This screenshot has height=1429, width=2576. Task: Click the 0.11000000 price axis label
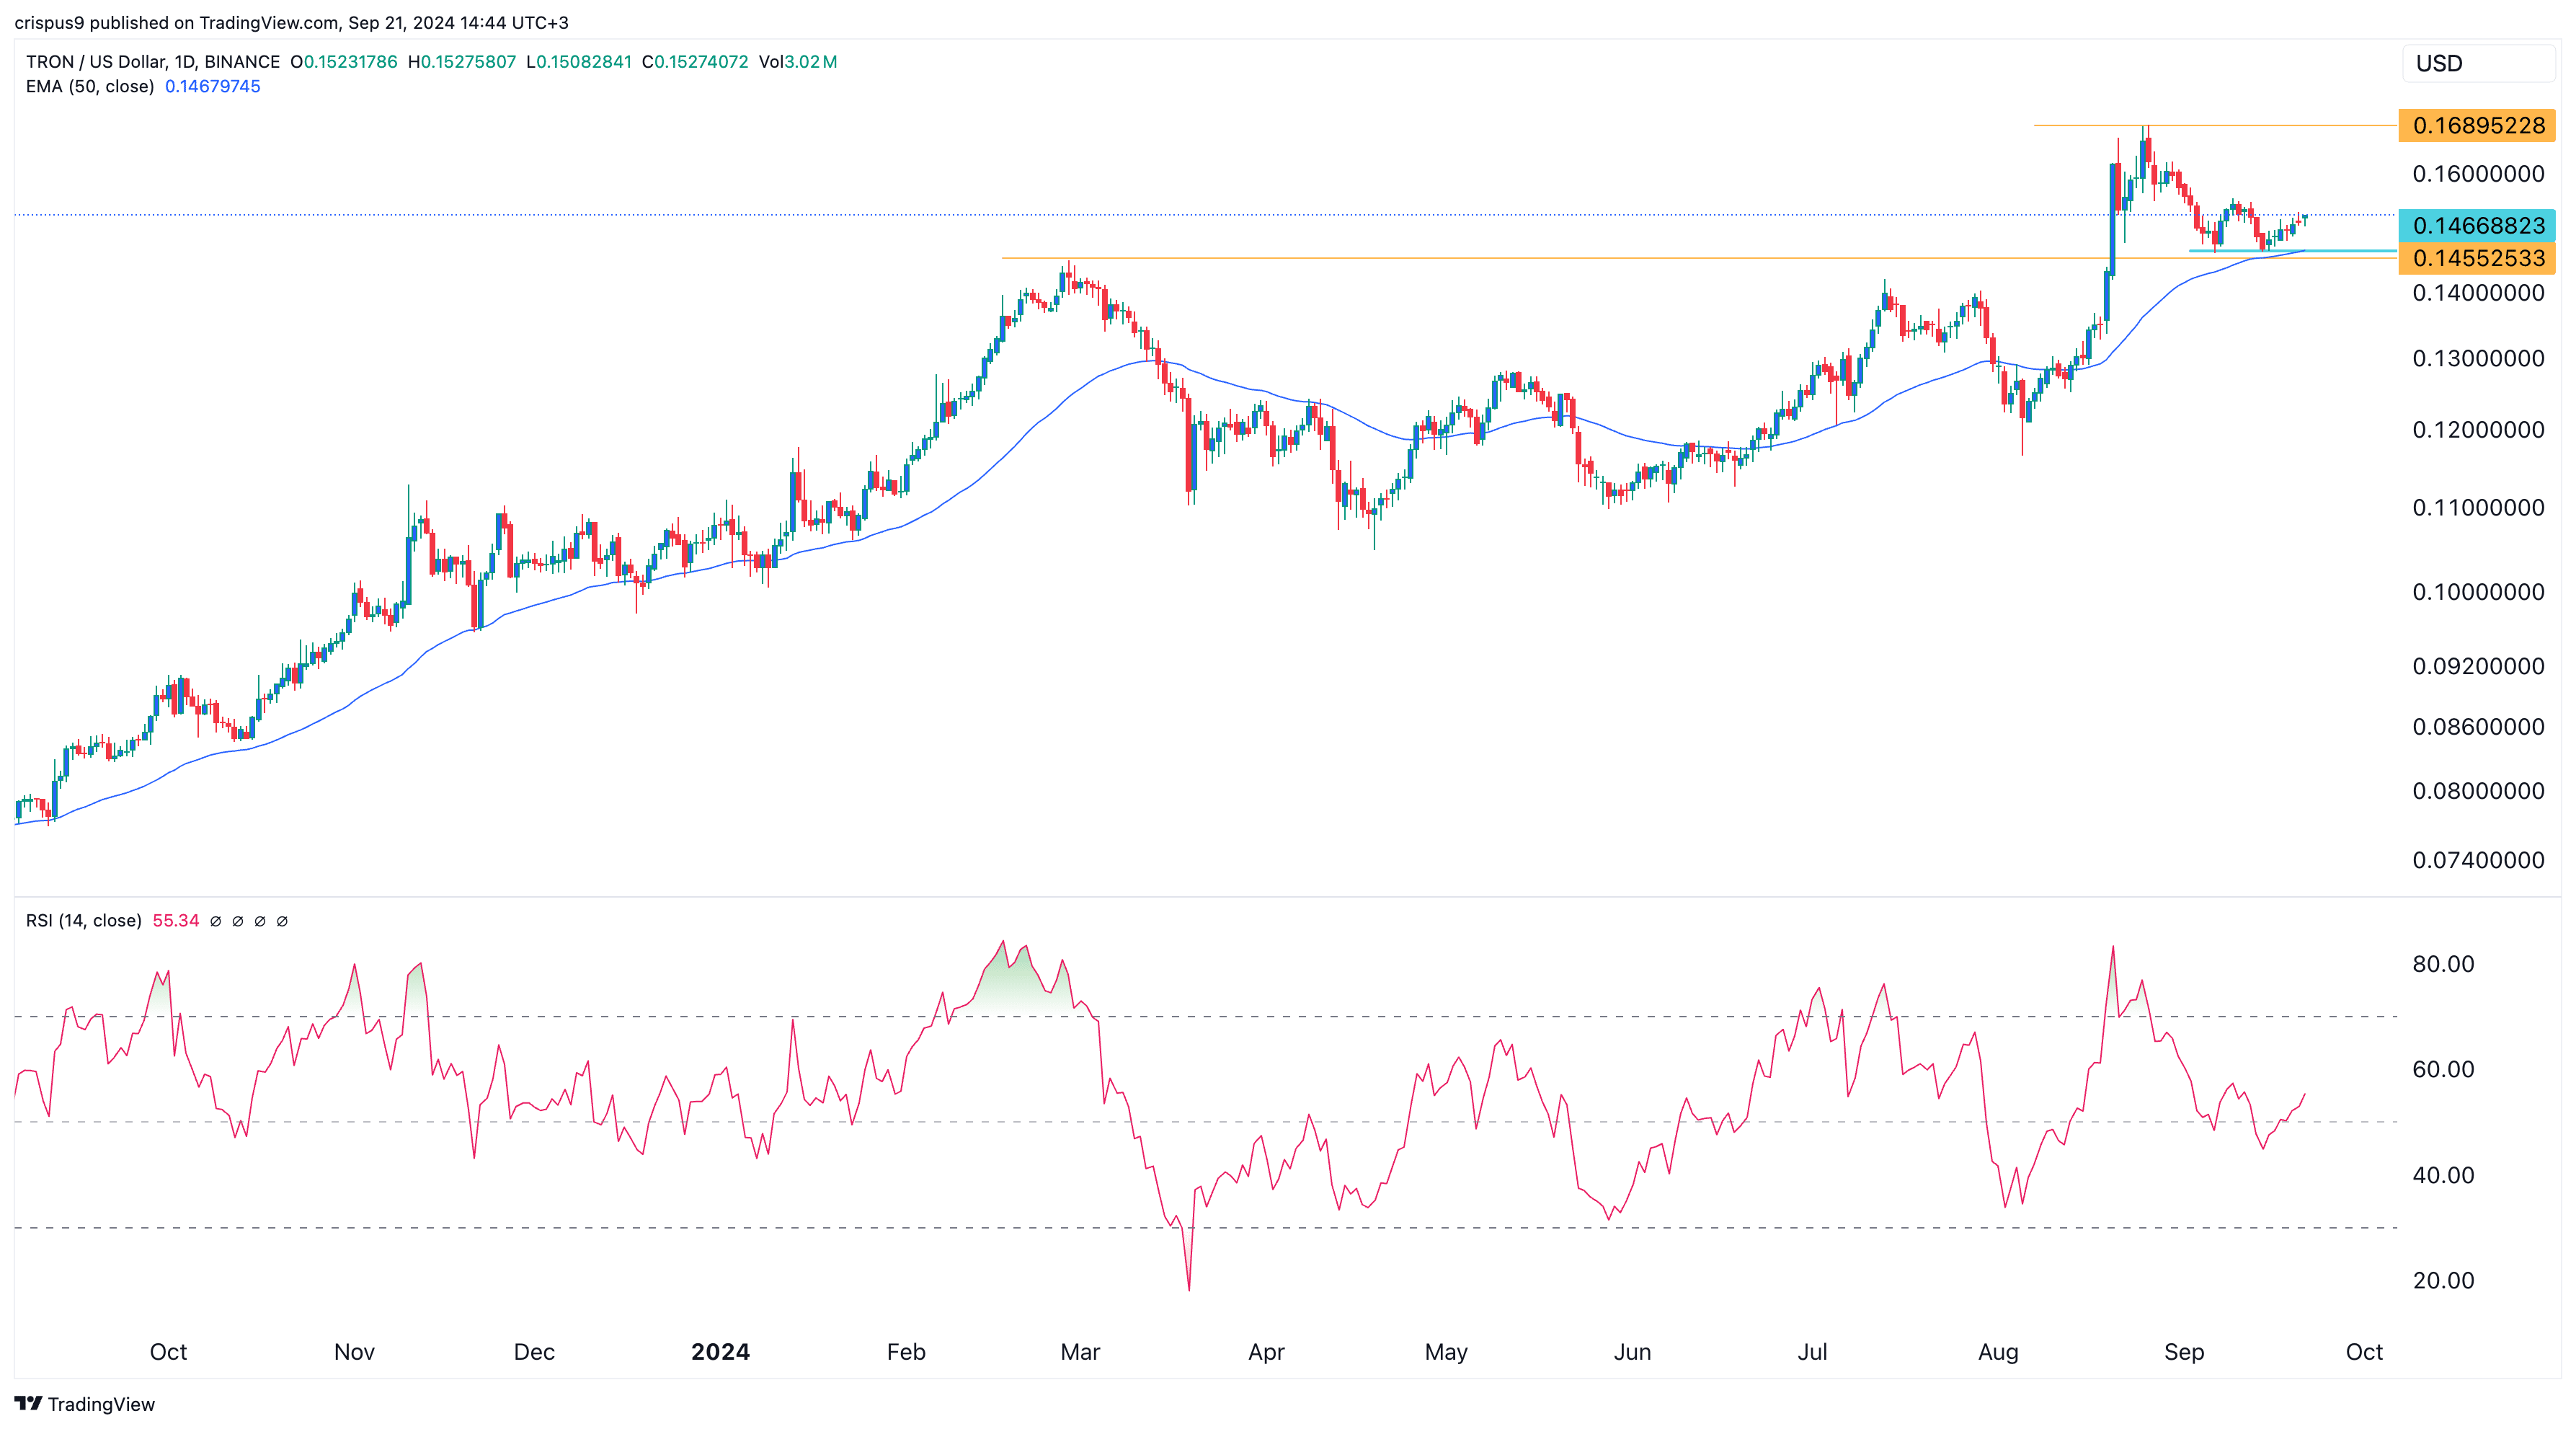2478,508
